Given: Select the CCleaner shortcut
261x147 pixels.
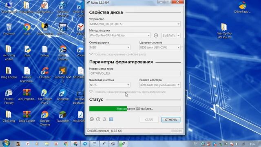Looking at the screenshot, I should 45,73.
